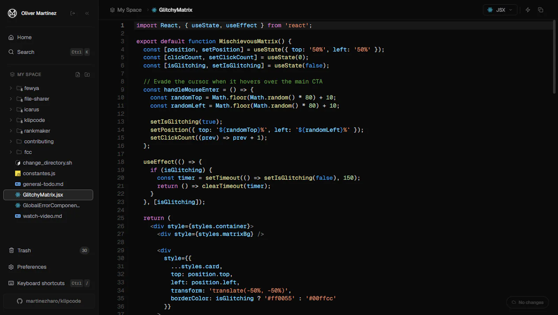
Task: Open the change_directory.sh file
Action: pos(48,163)
